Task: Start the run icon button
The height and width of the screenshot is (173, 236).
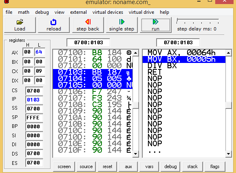Action: pos(155,22)
